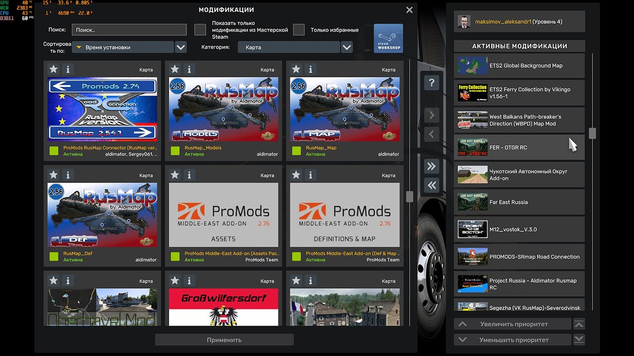Toggle active state of RusMap_Def
This screenshot has height=356, width=634.
click(53, 257)
